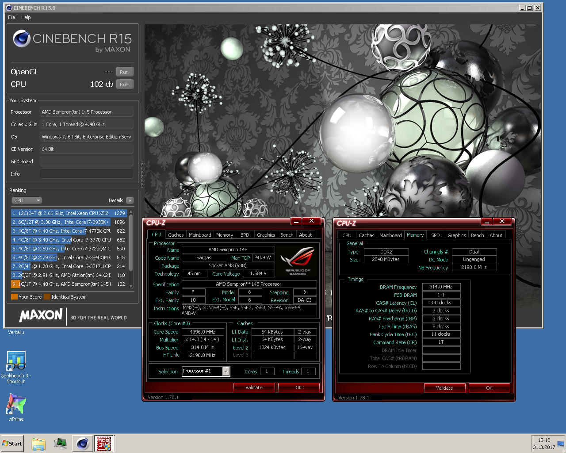566x453 pixels.
Task: Switch to Mainboard tab in right CPU-Z
Action: pyautogui.click(x=390, y=235)
